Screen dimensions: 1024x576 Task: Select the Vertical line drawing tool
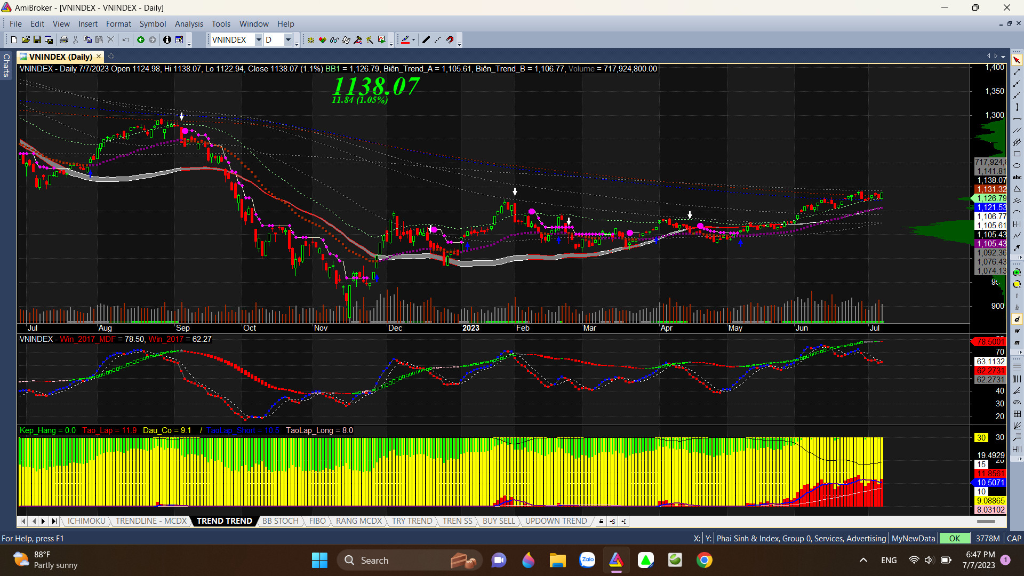(x=1017, y=107)
